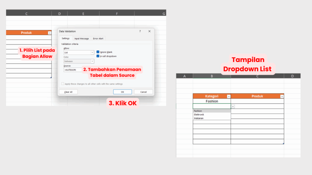Screen dimensions: 312x175
Task: Click the in-cell dropdown arrow beside cell B
Action: coord(233,106)
